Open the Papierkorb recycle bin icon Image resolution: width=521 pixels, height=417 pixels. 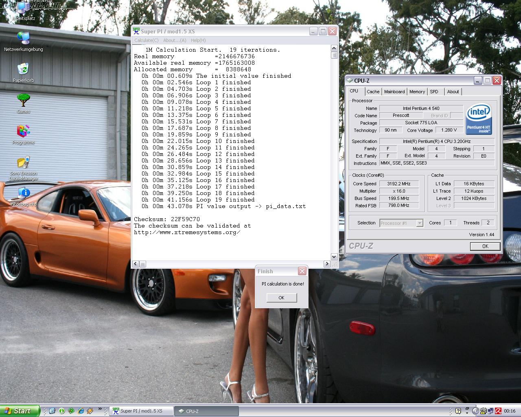23,69
